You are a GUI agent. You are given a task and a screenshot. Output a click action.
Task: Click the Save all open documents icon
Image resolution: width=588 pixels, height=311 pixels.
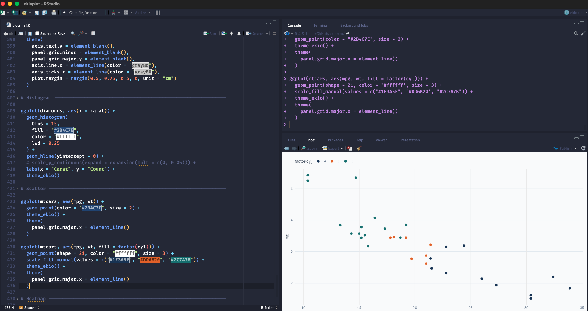(44, 13)
